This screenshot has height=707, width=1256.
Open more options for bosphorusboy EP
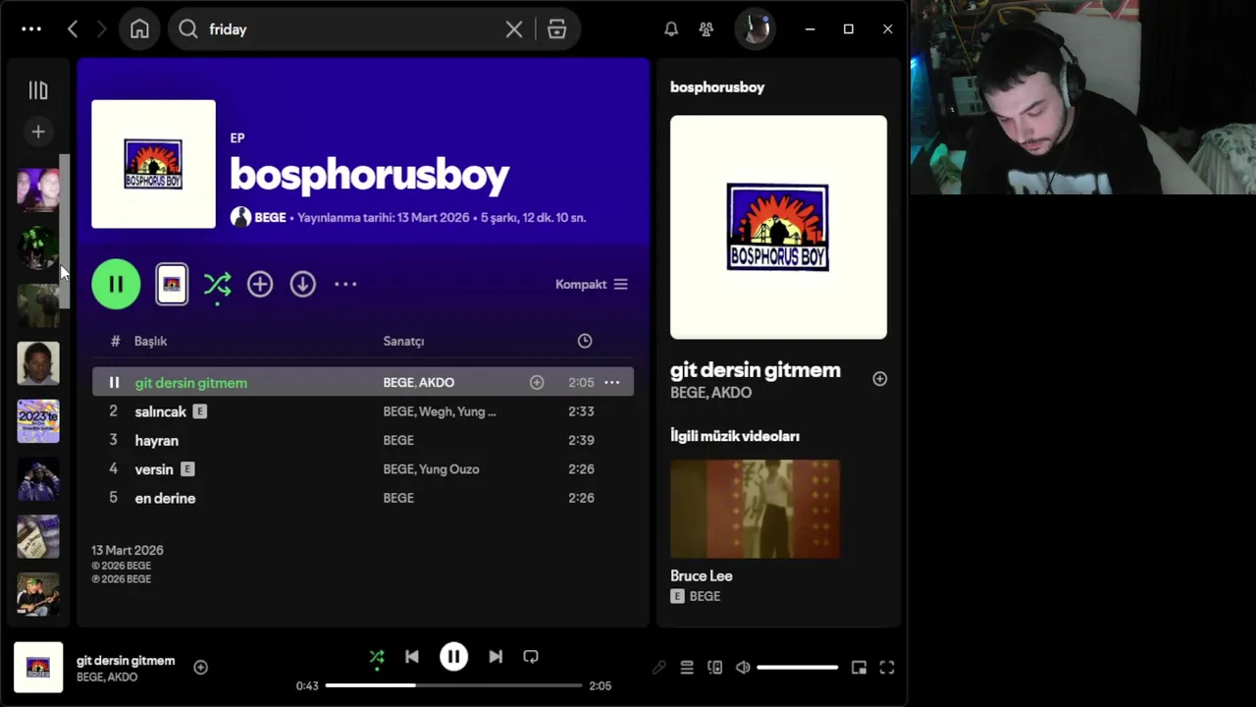(345, 285)
